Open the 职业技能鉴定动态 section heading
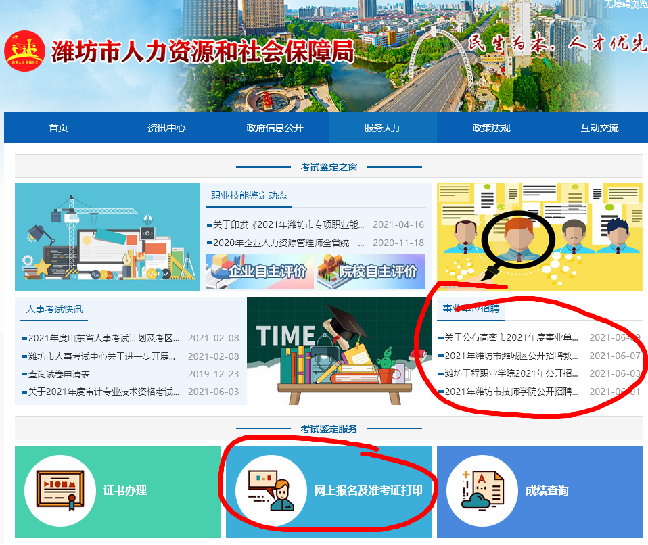Image resolution: width=648 pixels, height=545 pixels. point(249,195)
